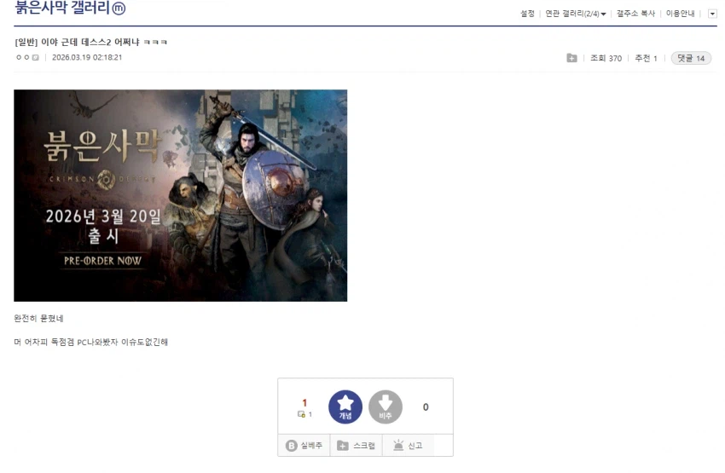Click the siren icon next to 신고
The width and height of the screenshot is (725, 473).
(398, 445)
